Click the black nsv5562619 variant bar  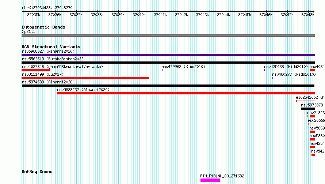[x=168, y=63]
